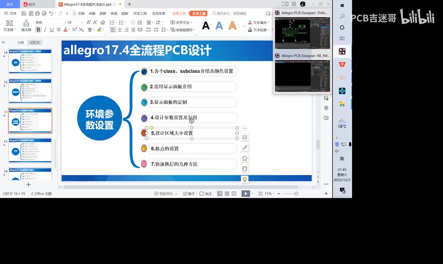Viewport: 443px width, 264px height.
Task: Select the Format Painter tool
Action: tap(26, 26)
